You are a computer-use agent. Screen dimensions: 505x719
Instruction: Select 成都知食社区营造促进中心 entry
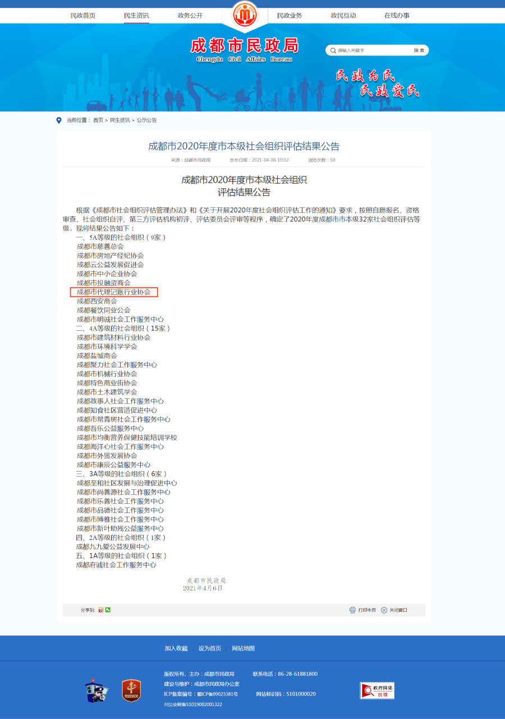click(x=117, y=411)
